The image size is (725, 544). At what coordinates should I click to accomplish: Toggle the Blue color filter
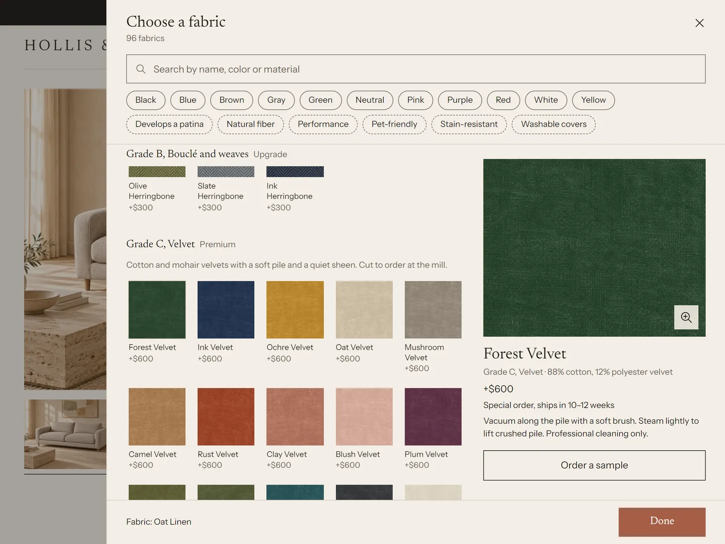pos(188,100)
